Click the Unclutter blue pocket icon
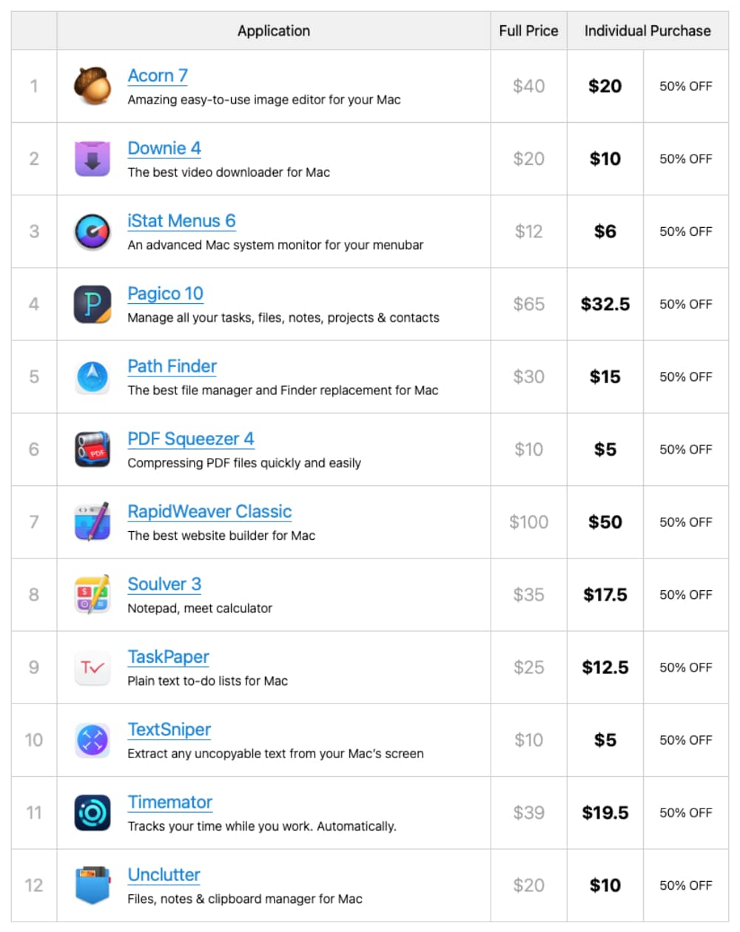740x932 pixels. coord(92,885)
